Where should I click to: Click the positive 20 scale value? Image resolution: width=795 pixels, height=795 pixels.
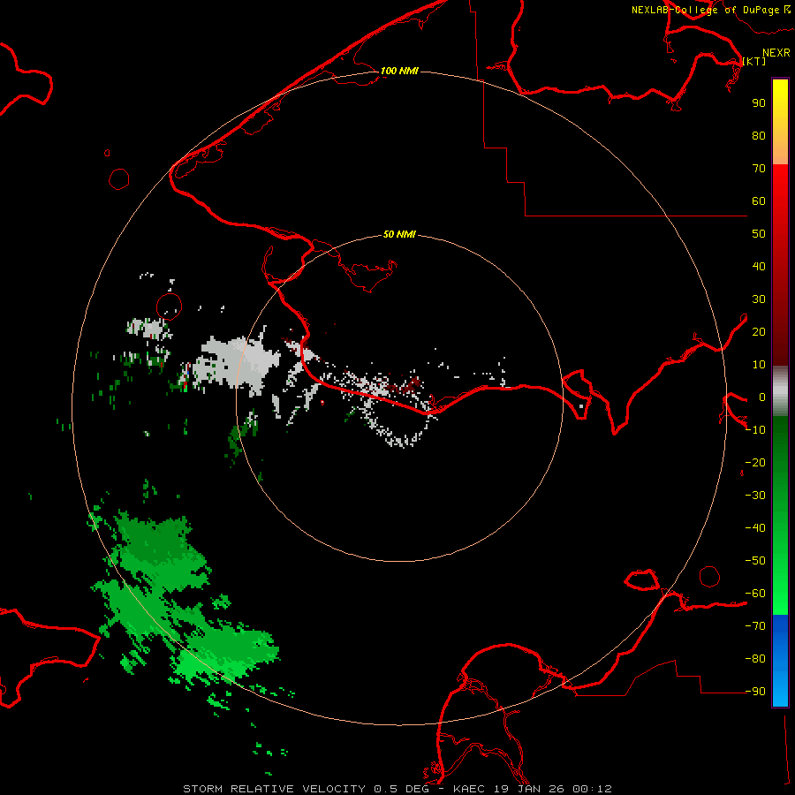click(759, 331)
